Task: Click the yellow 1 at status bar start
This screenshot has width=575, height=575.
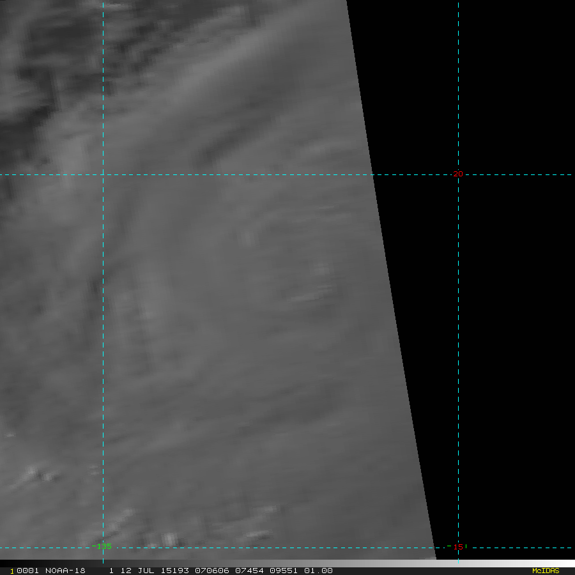Action: pos(11,571)
